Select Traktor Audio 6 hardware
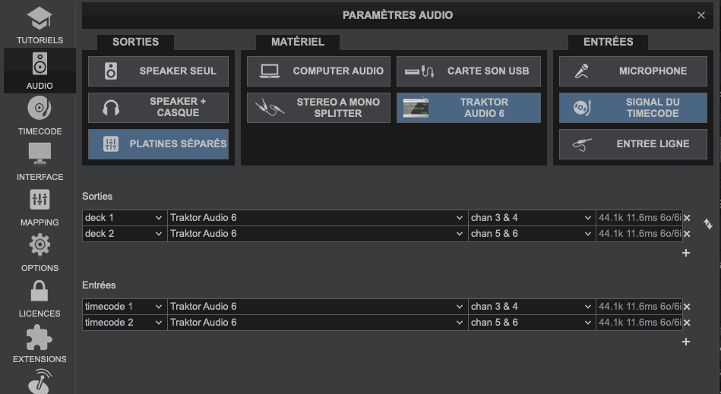The image size is (721, 394). pos(469,108)
